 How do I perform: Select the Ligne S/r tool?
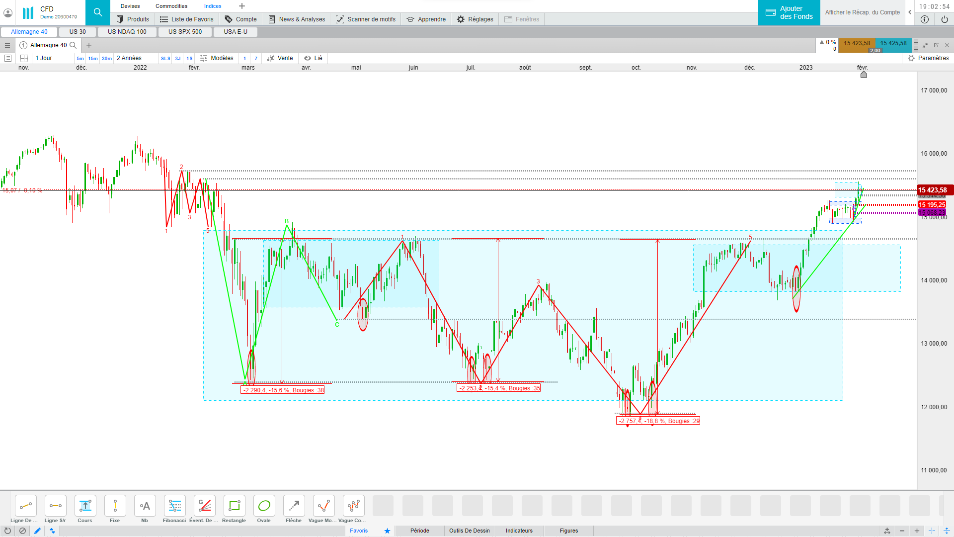(x=55, y=506)
